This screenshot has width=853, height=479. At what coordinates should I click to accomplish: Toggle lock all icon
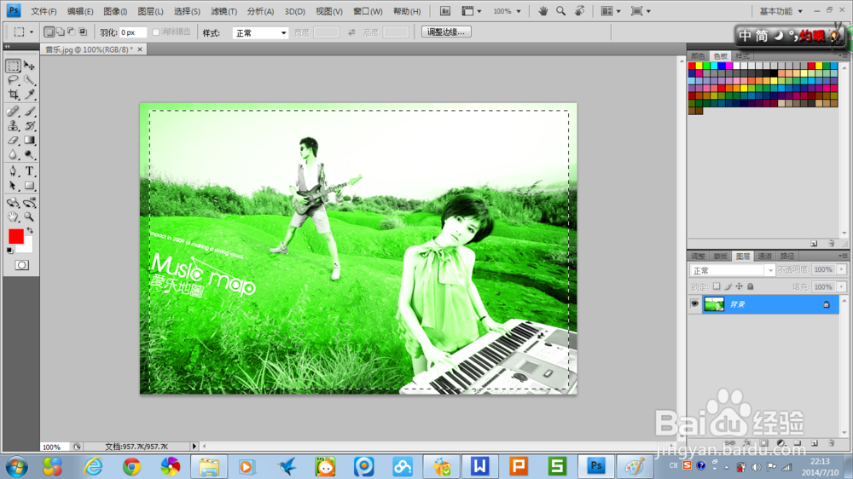click(x=750, y=286)
